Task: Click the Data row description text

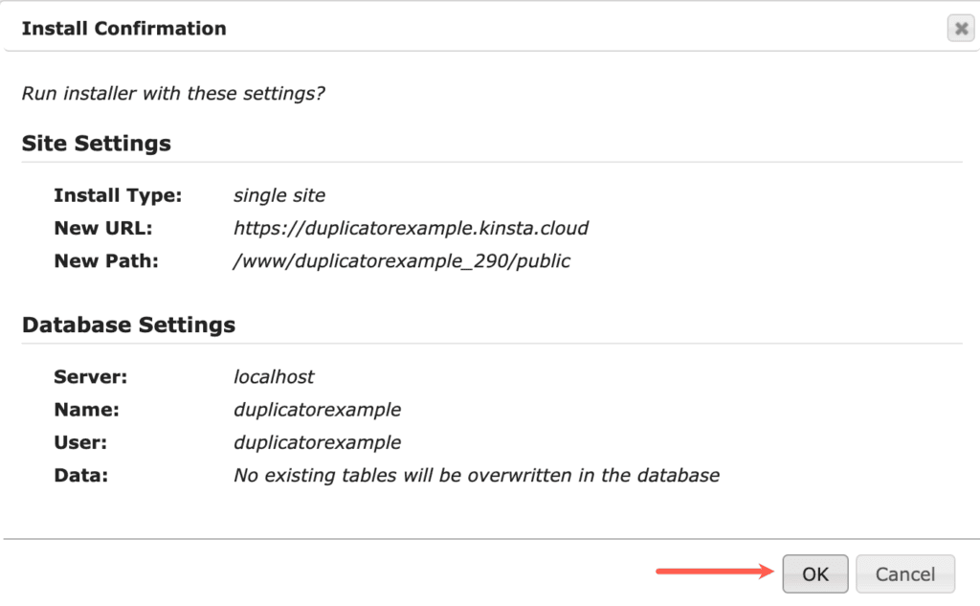Action: coord(477,475)
